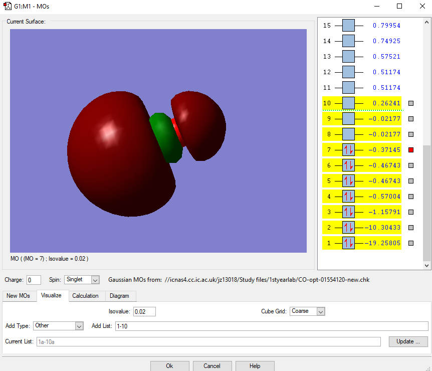Screen dimensions: 432x371
Task: Click the Isovalue input field
Action: tap(144, 311)
